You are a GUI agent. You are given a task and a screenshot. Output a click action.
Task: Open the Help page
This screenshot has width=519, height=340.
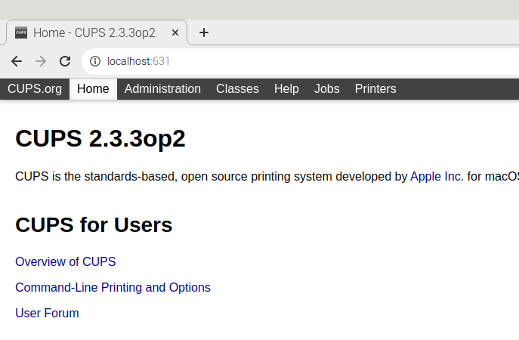(x=286, y=88)
